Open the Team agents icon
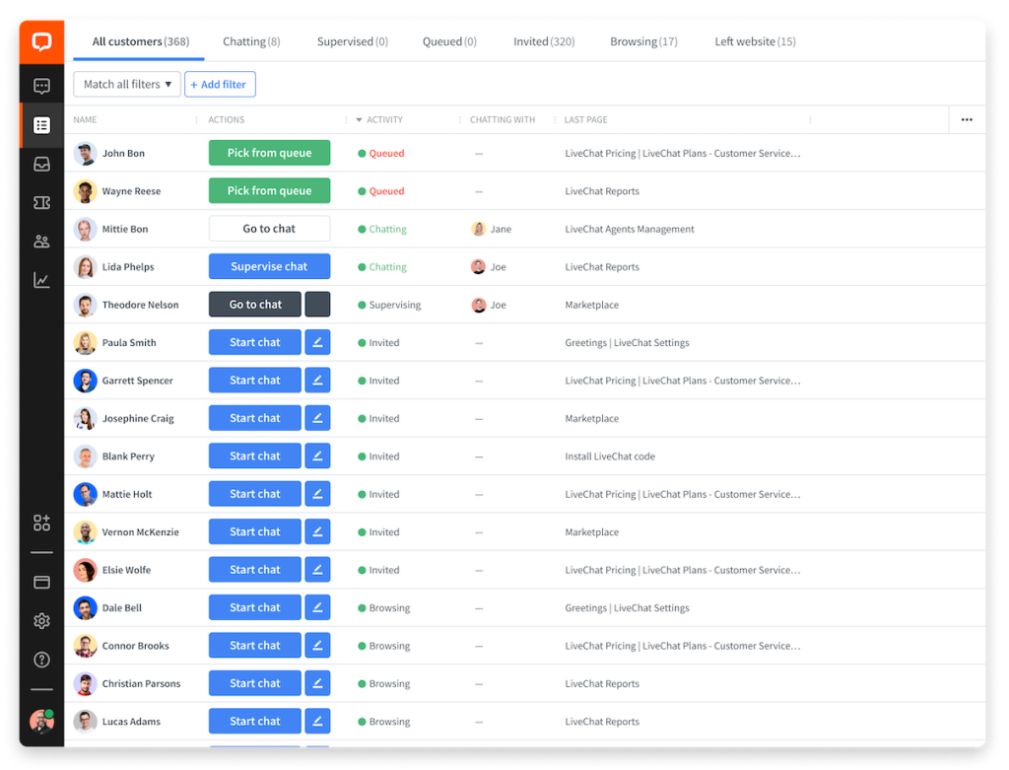Image resolution: width=1009 pixels, height=770 pixels. pos(41,242)
